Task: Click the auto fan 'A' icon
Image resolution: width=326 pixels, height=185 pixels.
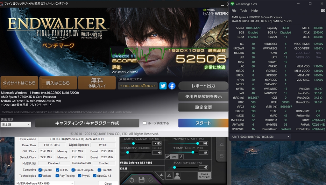Action: pos(169,176)
